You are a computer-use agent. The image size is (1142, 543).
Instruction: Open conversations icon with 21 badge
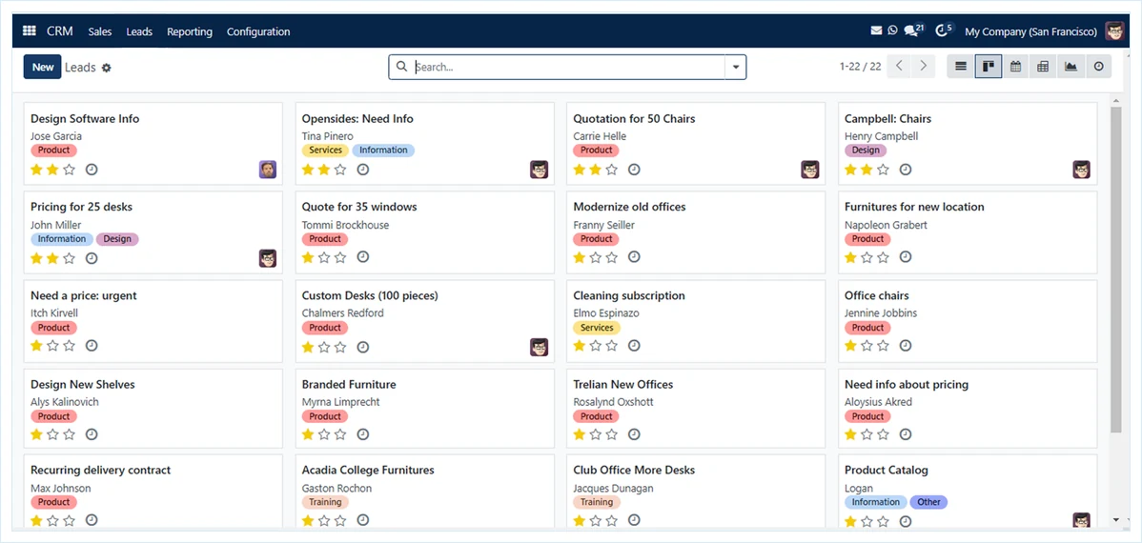[x=914, y=30]
